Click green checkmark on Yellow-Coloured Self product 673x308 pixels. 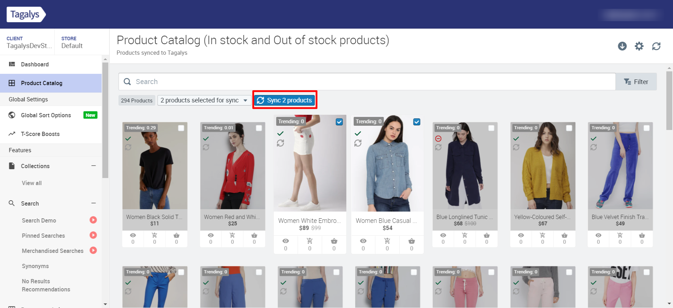(516, 138)
